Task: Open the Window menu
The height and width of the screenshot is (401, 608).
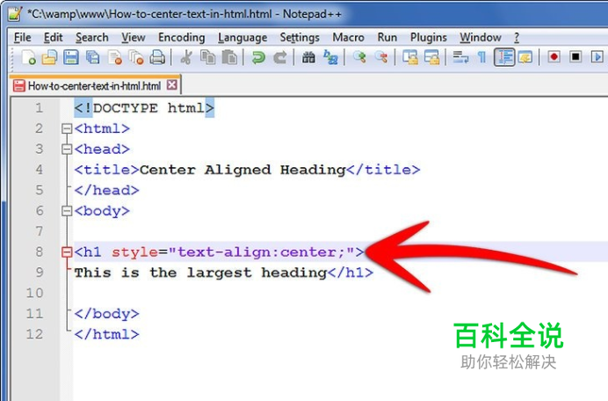Action: pyautogui.click(x=481, y=38)
